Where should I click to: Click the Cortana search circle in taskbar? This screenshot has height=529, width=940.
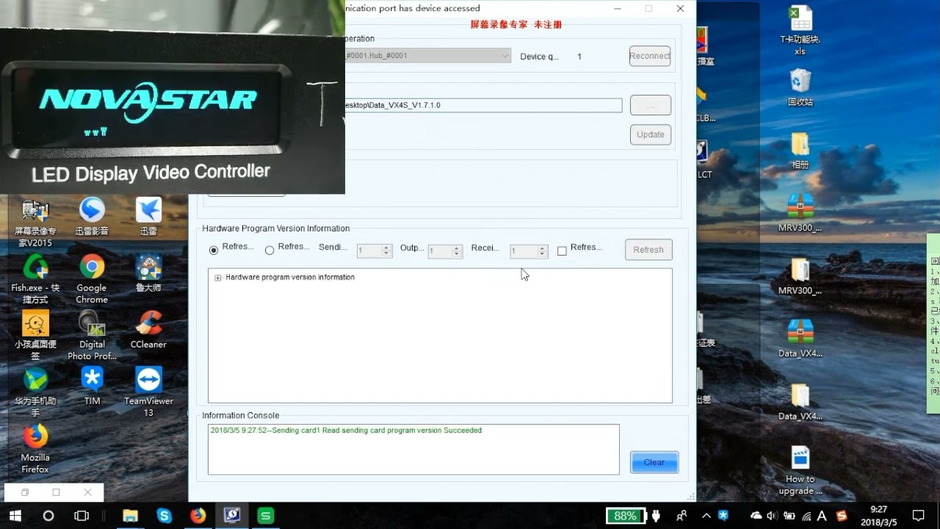48,516
